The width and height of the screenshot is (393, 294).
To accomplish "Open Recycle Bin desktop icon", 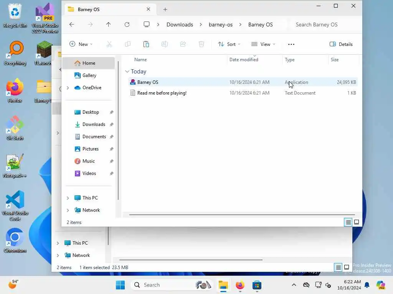I will 15,15.
